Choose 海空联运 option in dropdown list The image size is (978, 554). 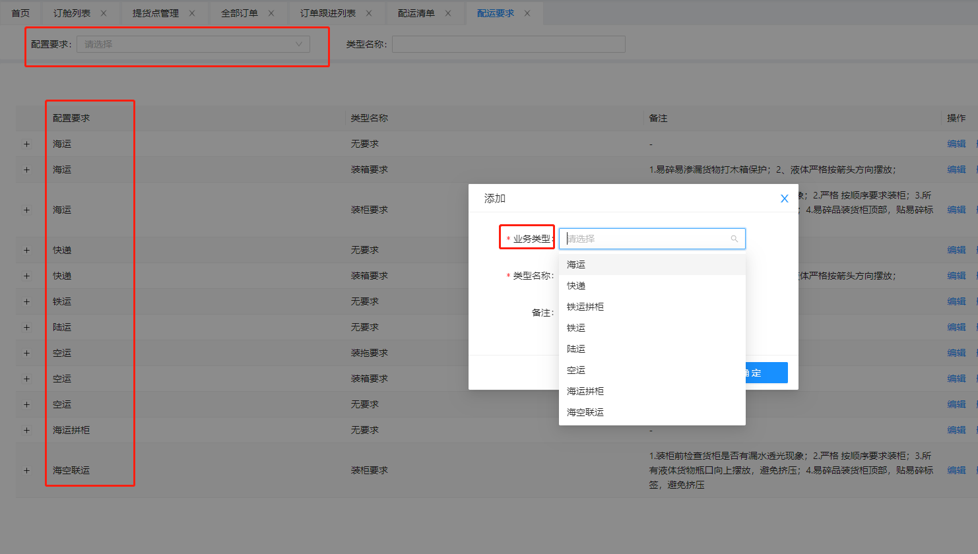tap(585, 412)
